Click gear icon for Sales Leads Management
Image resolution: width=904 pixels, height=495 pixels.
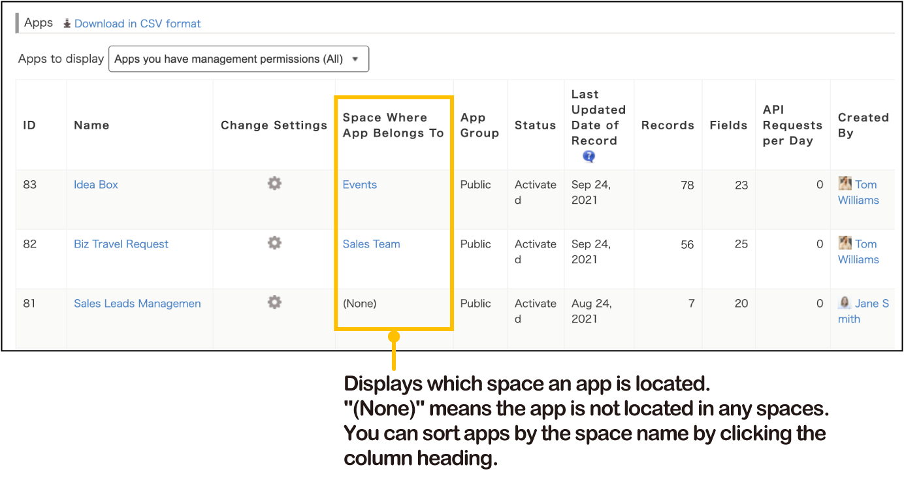click(274, 302)
